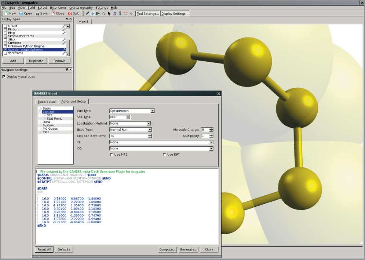
Task: Open the Run Type dropdown
Action: (x=152, y=111)
